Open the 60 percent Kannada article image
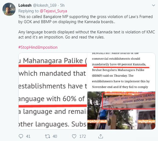Viewport: 158px width, 141px height. 121,72
